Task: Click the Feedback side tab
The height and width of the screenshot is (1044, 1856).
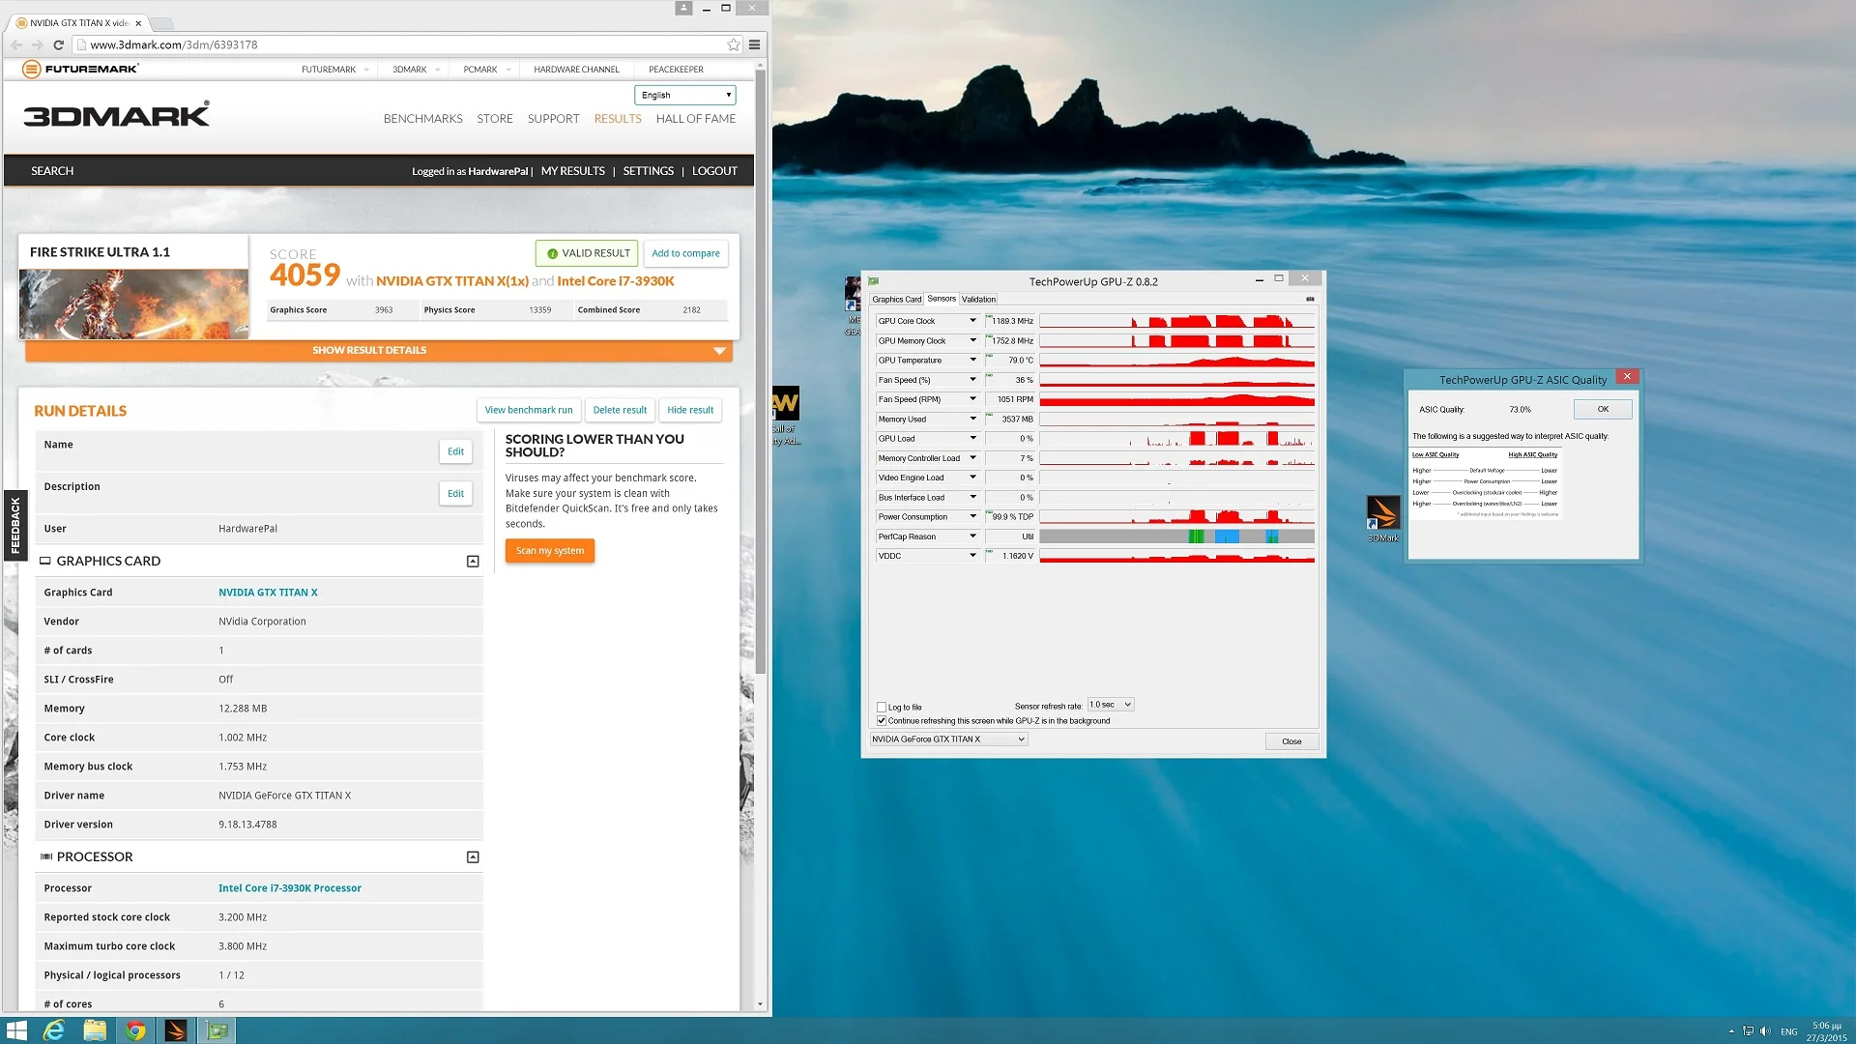Action: click(15, 525)
